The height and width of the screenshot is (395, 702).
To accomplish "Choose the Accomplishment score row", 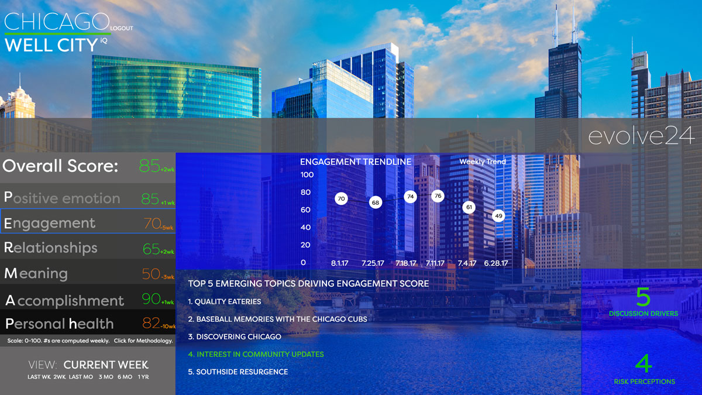I will coord(88,300).
